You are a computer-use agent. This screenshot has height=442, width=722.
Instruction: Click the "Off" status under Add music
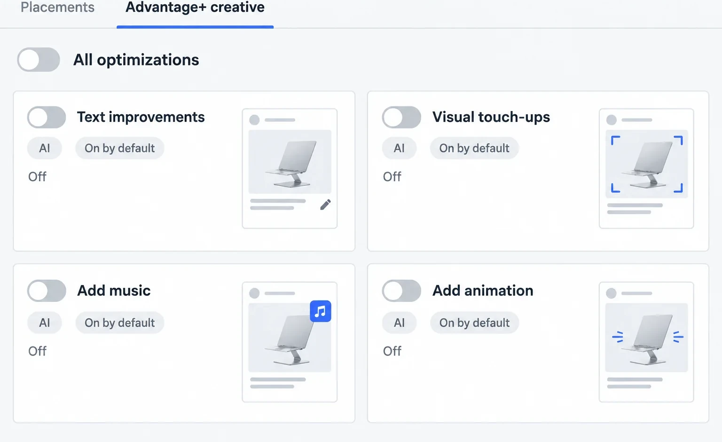click(x=37, y=351)
